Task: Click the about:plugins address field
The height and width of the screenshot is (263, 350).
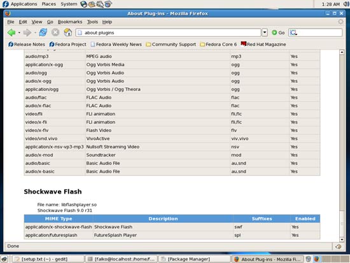Action: point(168,32)
